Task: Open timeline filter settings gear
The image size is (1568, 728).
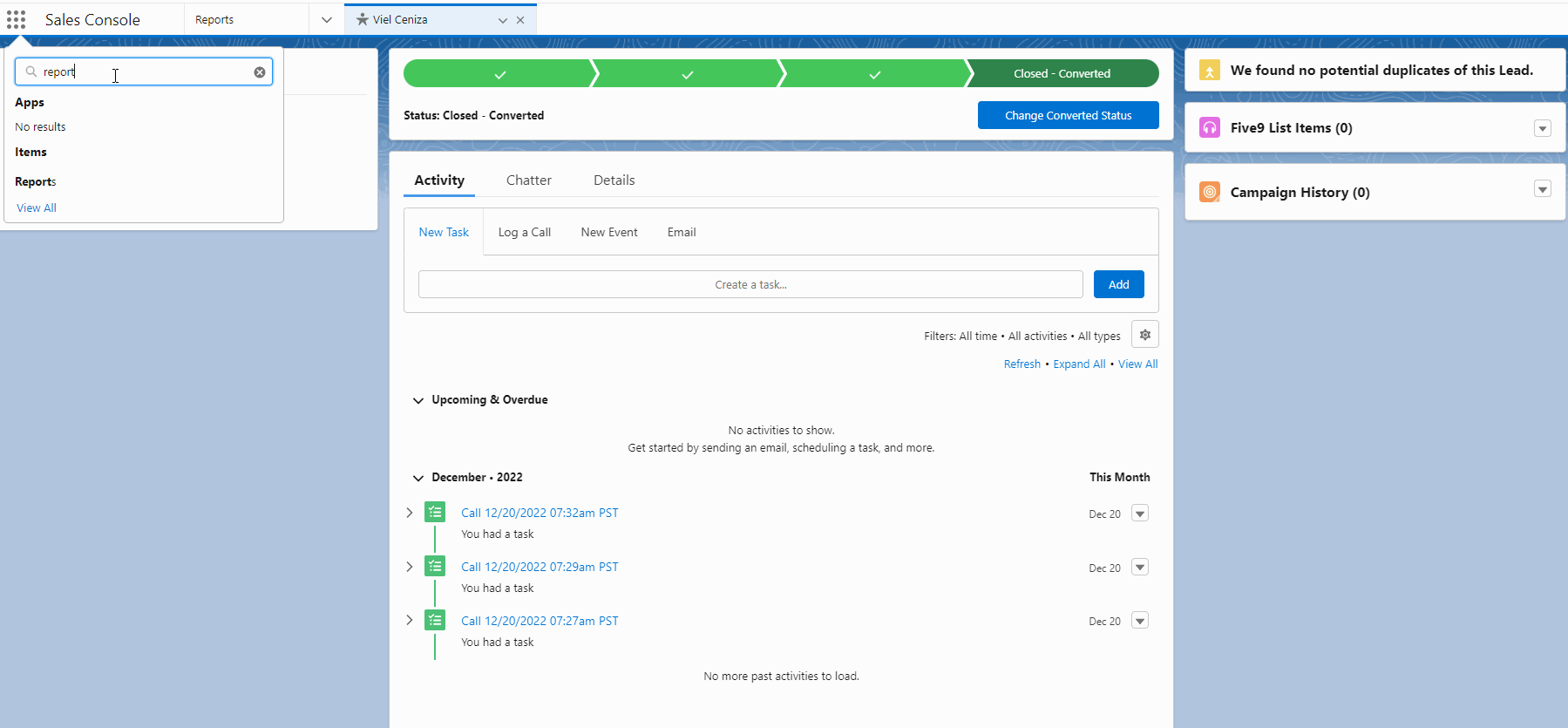Action: pos(1145,335)
